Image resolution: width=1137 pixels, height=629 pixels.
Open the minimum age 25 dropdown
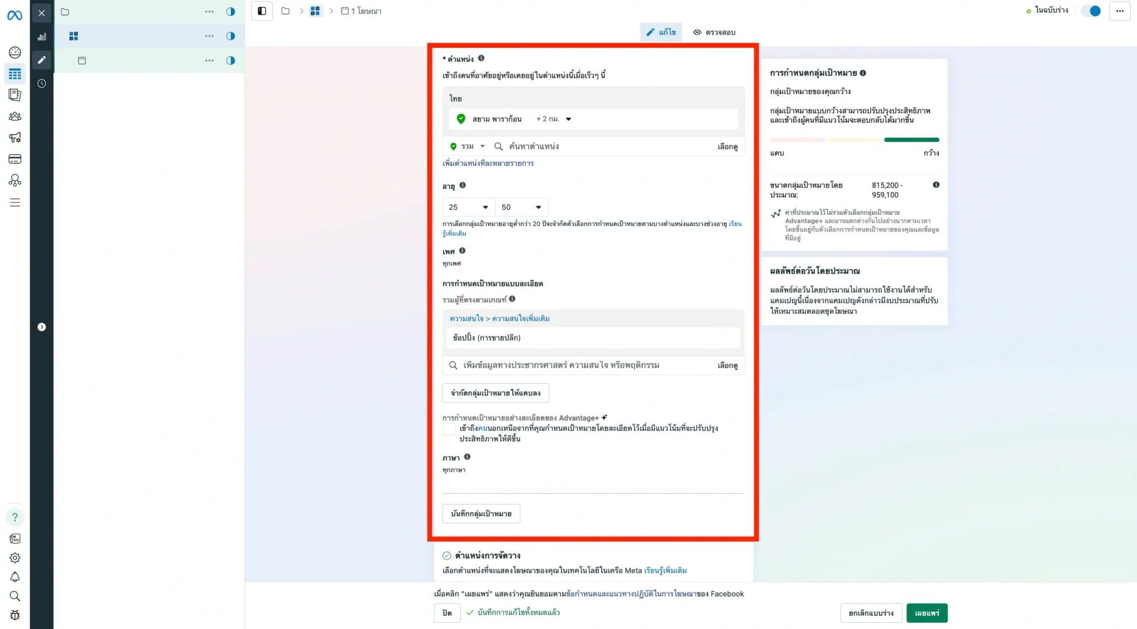pyautogui.click(x=468, y=207)
